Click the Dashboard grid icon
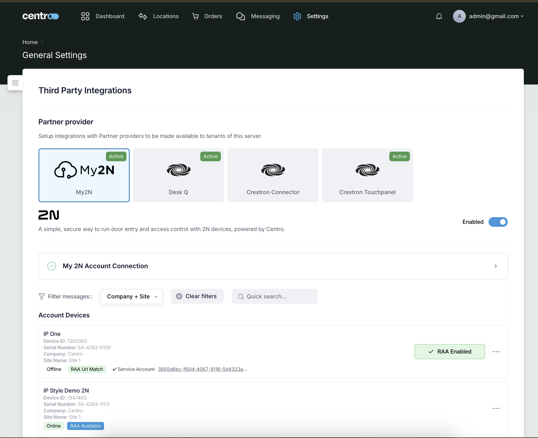Screen dimensions: 538x438 85,16
